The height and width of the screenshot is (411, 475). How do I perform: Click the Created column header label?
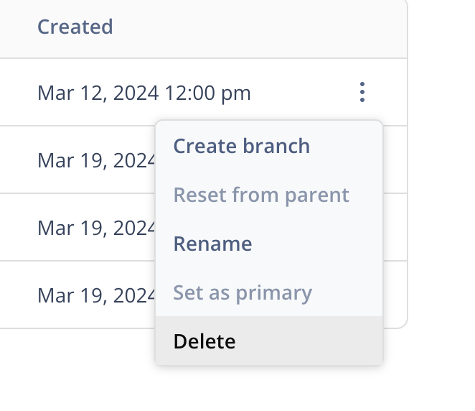pyautogui.click(x=75, y=27)
